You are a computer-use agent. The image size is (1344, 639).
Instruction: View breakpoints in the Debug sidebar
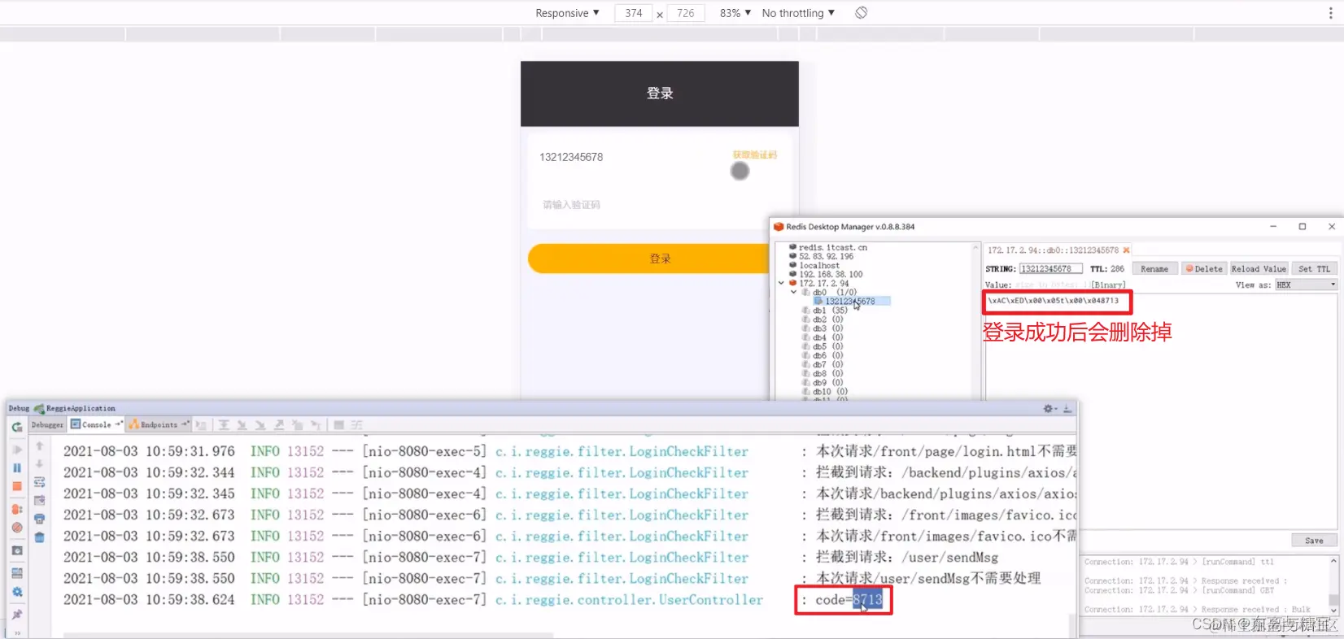16,509
